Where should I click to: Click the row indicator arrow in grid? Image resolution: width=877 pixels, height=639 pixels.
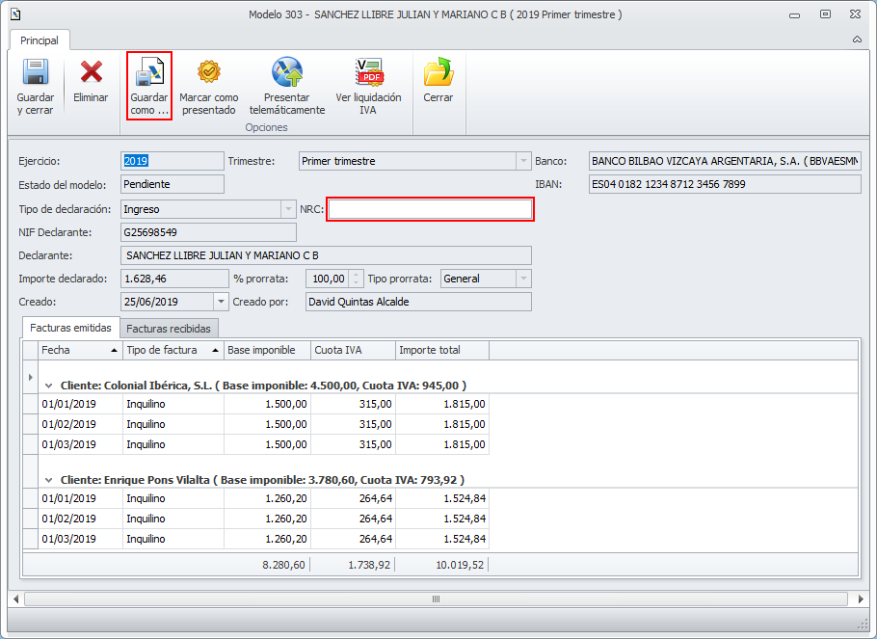click(30, 377)
